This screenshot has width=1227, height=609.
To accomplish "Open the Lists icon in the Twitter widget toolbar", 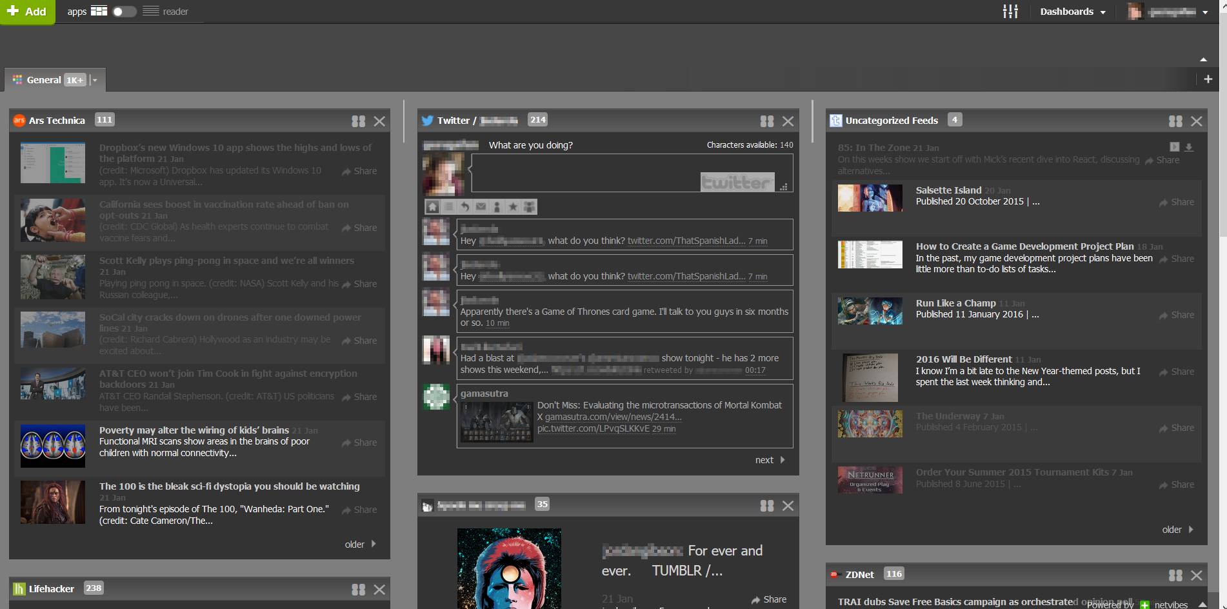I will tap(449, 207).
